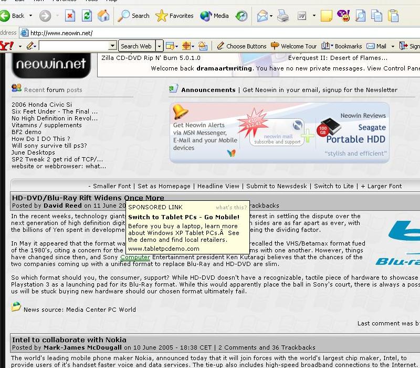
Task: Open the Seagate Portable HDD review banner
Action: tap(352, 134)
